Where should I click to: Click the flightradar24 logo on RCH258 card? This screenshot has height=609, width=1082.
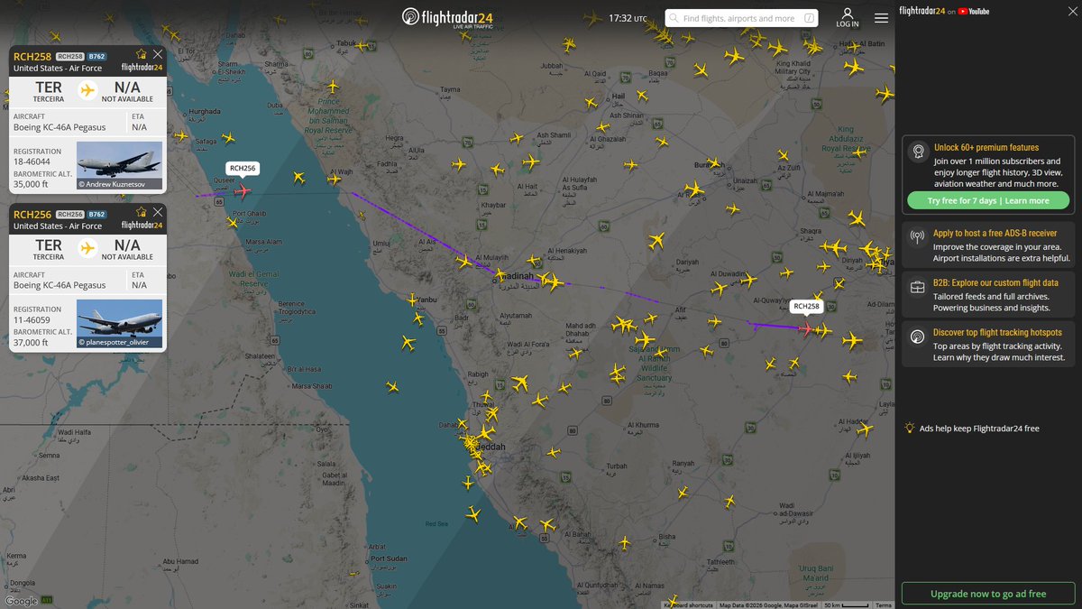coord(141,67)
